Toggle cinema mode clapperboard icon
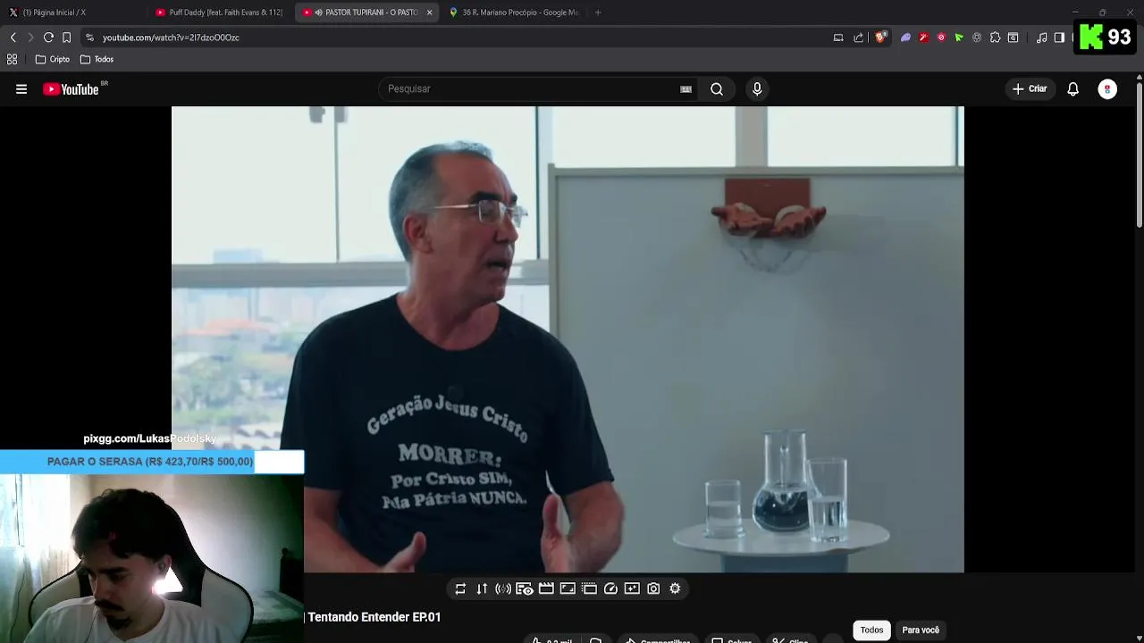 pos(546,589)
